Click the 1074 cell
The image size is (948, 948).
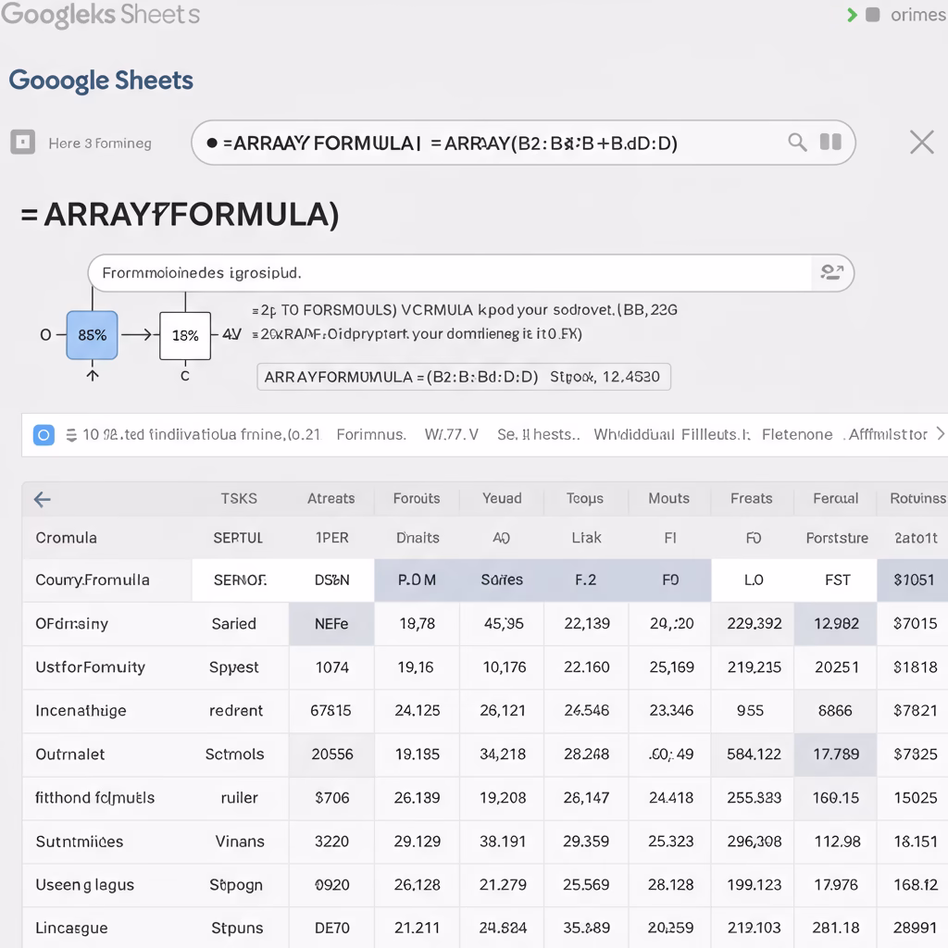click(332, 667)
